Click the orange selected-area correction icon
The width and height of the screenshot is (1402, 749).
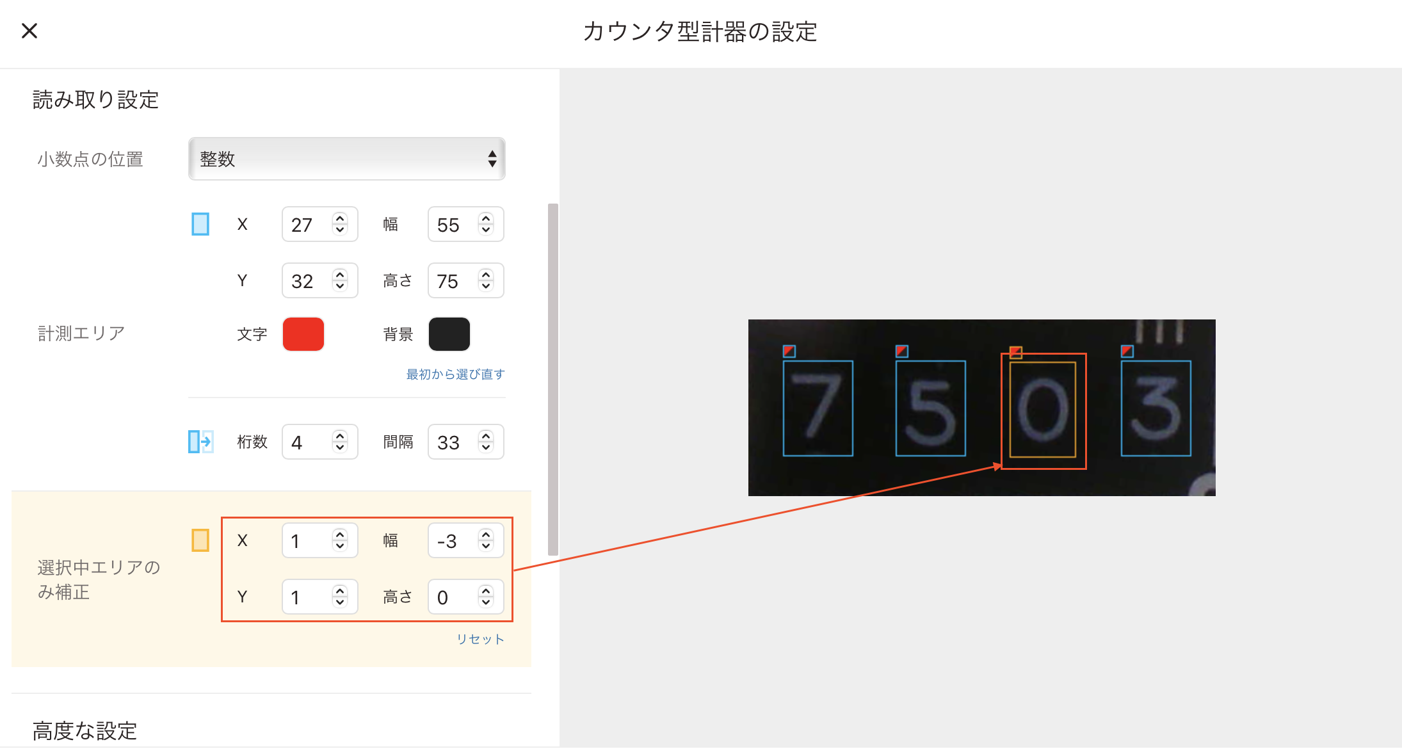[x=200, y=540]
